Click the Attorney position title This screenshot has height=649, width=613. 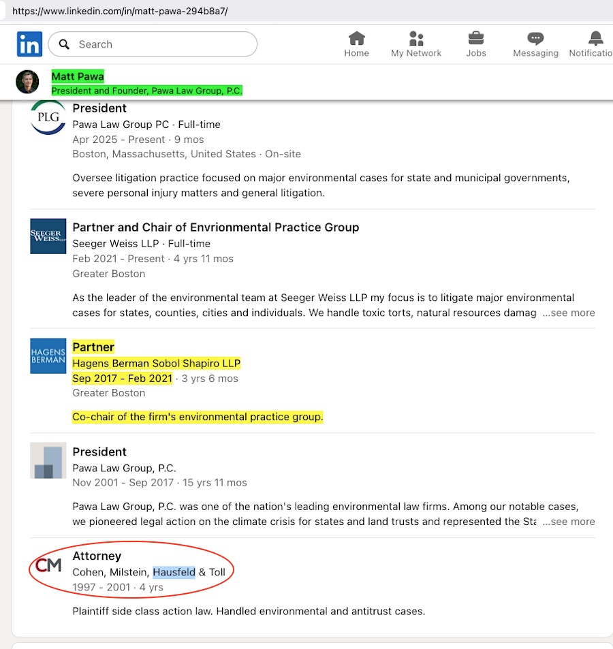[97, 556]
